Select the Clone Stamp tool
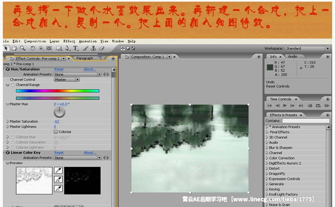This screenshot has width=335, height=207. 93,49
